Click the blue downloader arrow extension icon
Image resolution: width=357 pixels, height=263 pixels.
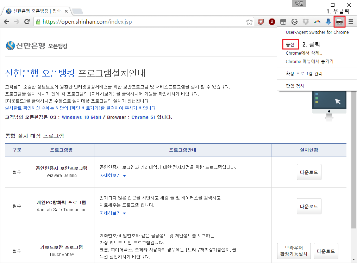pos(328,22)
